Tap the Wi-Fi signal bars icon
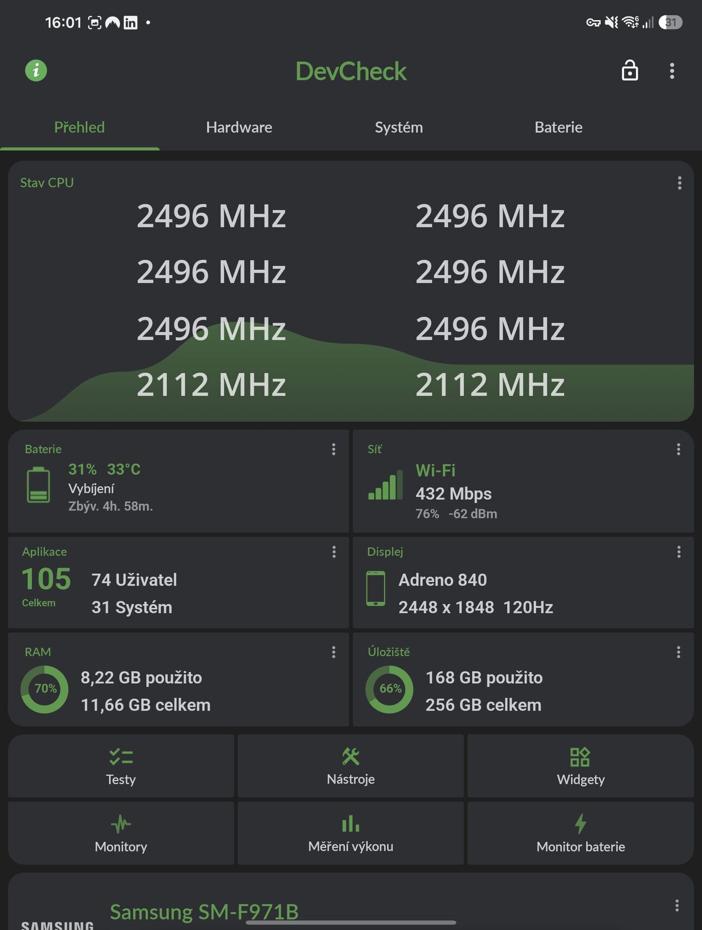 386,485
